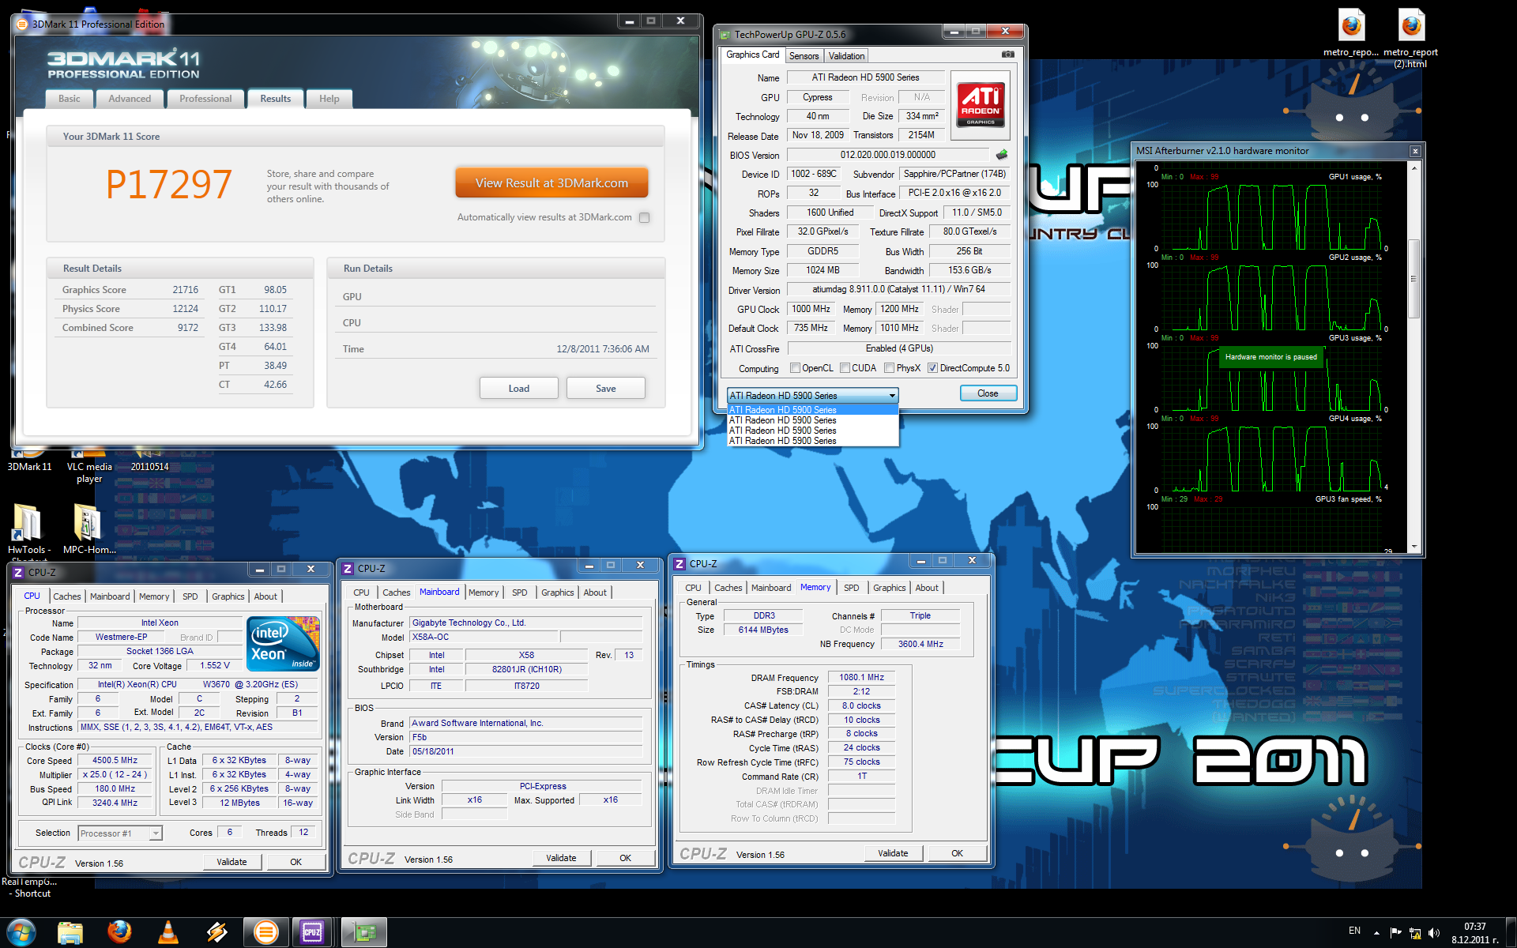Click Validate in the CPU-Z processor window
The image size is (1517, 948).
(x=232, y=862)
